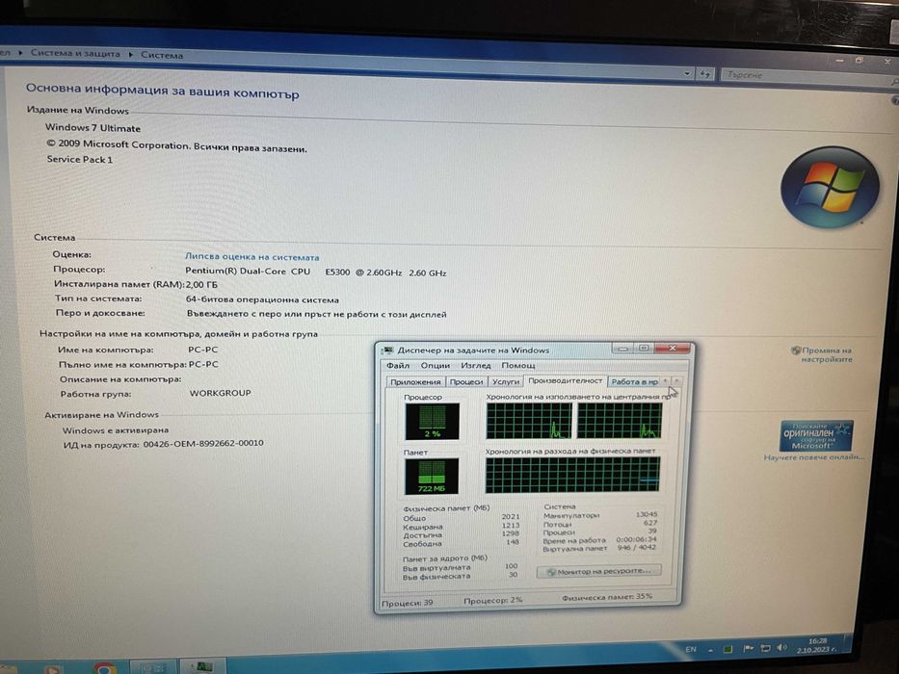Click the Windows logo in System window
The image size is (899, 674).
pyautogui.click(x=830, y=187)
